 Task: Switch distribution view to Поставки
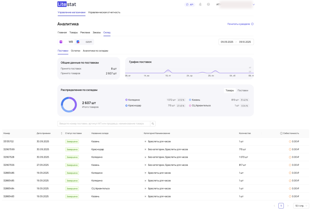pyautogui.click(x=243, y=90)
